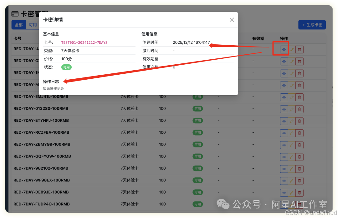Click the 操作 column header

coord(284,38)
